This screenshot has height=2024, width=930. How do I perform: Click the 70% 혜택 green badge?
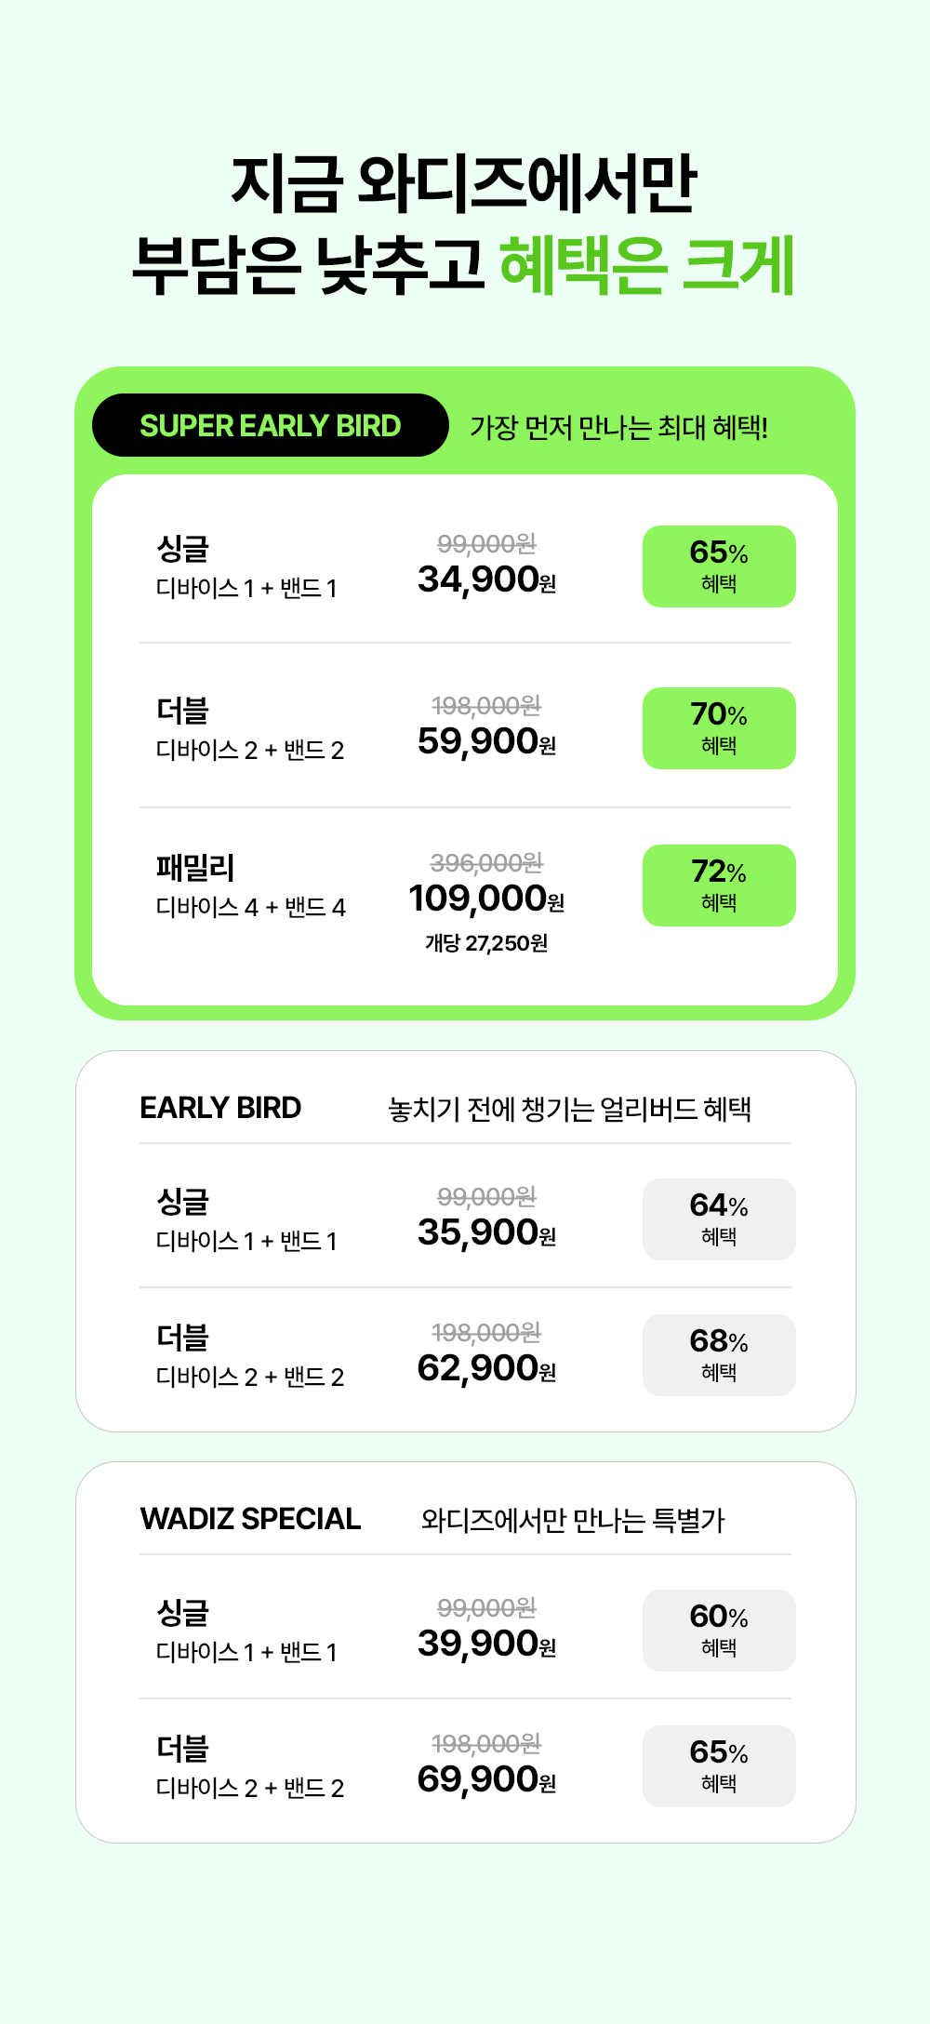point(719,728)
